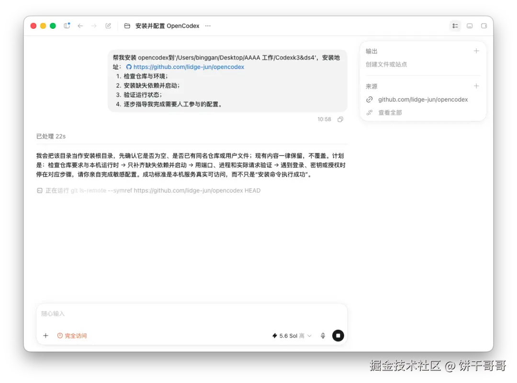Start a new chat with the compose icon

click(108, 26)
